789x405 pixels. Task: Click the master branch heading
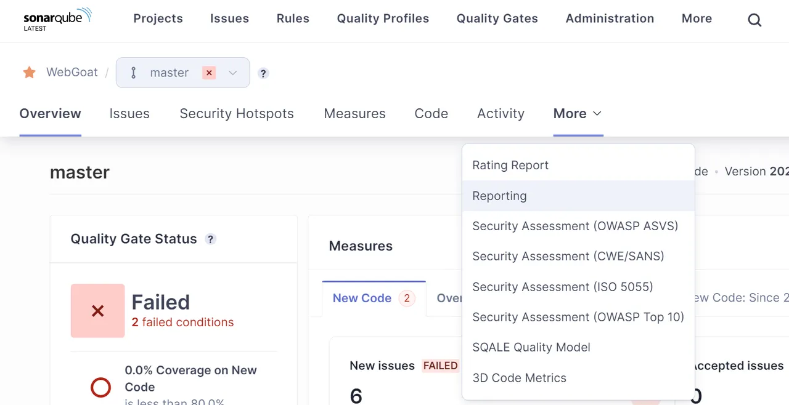pyautogui.click(x=80, y=172)
